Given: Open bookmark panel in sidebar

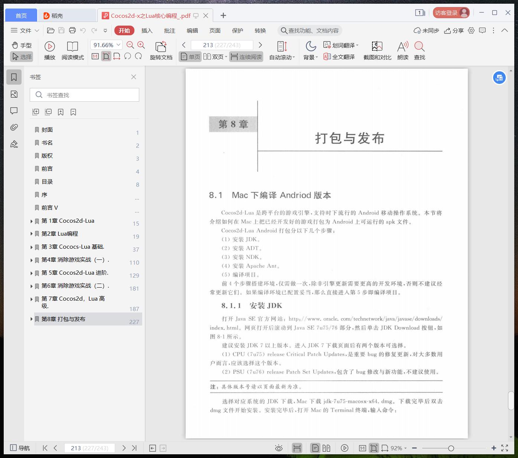Looking at the screenshot, I should pos(14,77).
